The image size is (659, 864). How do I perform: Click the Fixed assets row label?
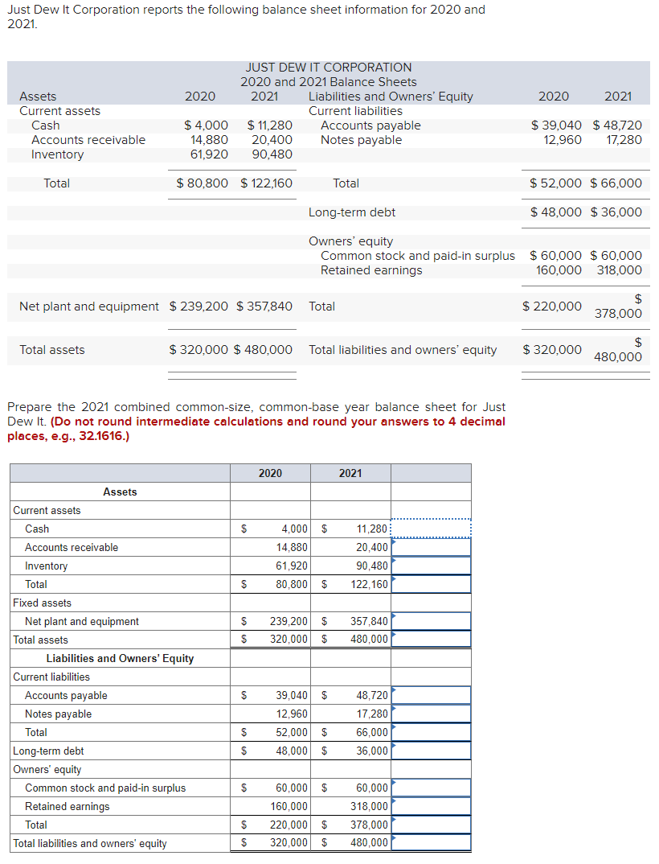coord(36,603)
